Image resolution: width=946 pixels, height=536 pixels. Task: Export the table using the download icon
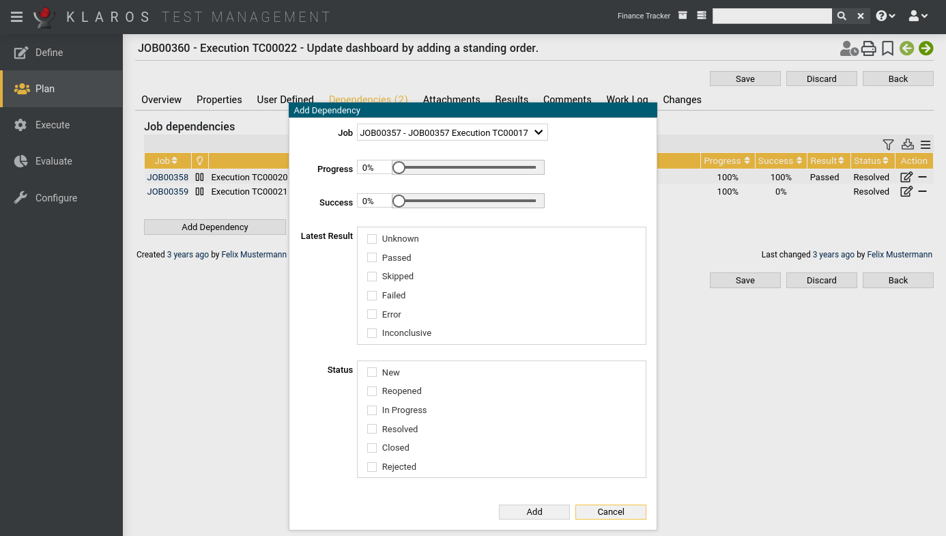pyautogui.click(x=907, y=145)
